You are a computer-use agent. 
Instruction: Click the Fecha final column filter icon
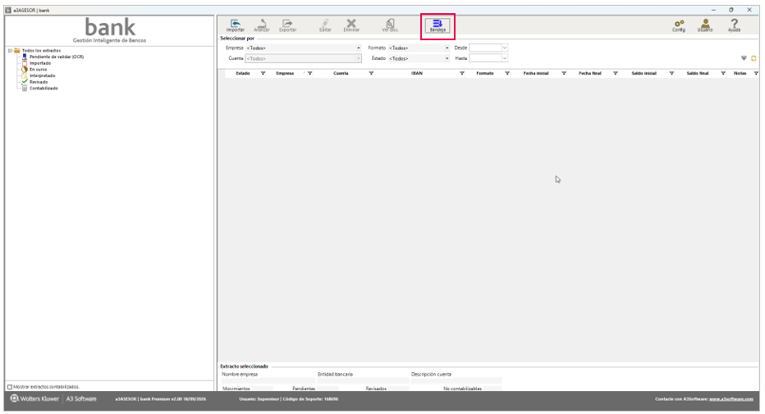pos(616,74)
